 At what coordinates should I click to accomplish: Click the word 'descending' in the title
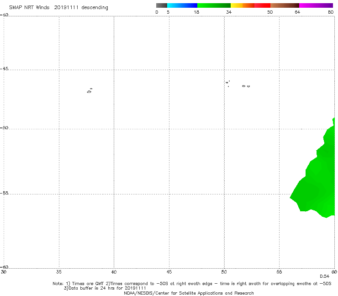click(95, 8)
